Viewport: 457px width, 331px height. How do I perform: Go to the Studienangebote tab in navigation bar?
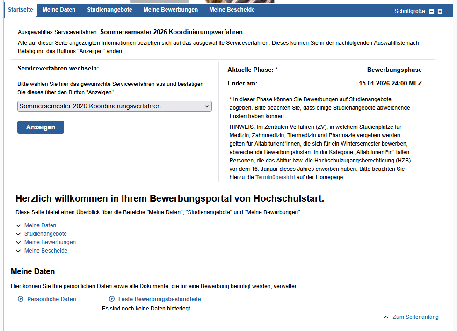point(109,10)
